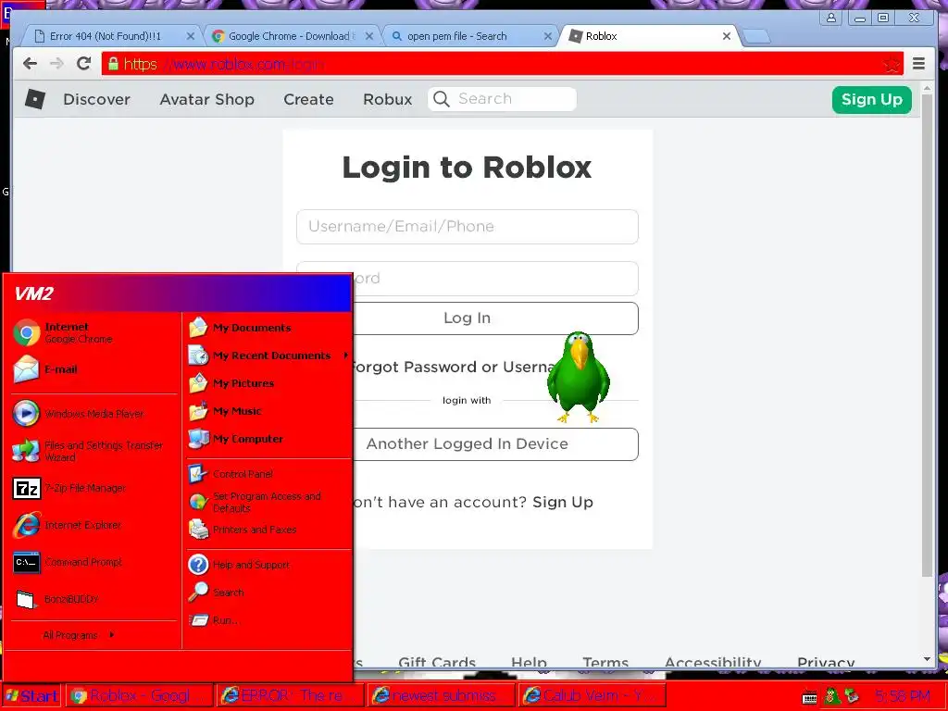
Task: Switch to Roblox Chrome taskbar item
Action: pos(139,696)
